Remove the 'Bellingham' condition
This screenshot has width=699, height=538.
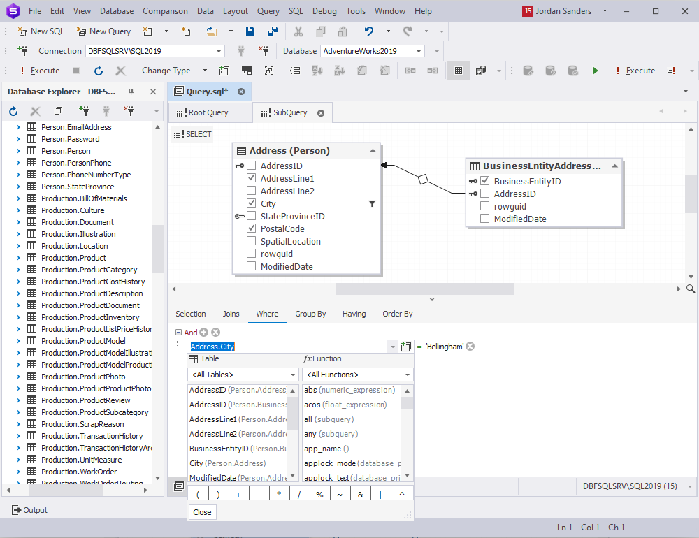coord(470,347)
